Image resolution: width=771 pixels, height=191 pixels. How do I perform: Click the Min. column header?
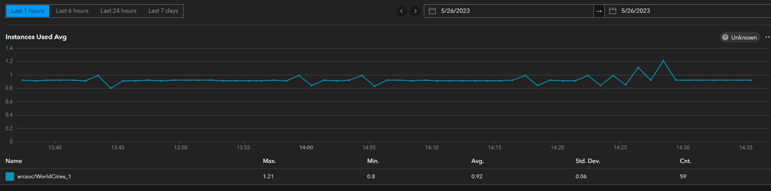(x=373, y=161)
